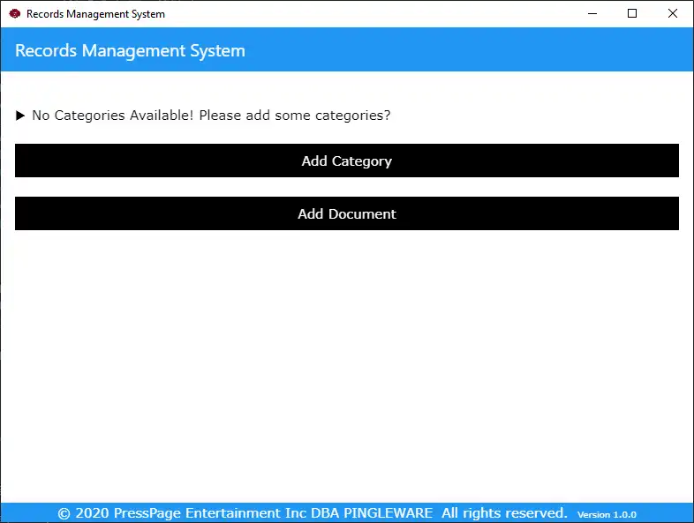The height and width of the screenshot is (523, 694).
Task: Click the app icon in the title bar
Action: pyautogui.click(x=14, y=14)
